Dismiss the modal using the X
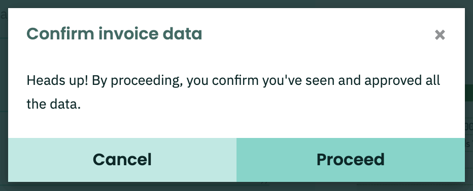This screenshot has height=191, width=473. pyautogui.click(x=440, y=35)
